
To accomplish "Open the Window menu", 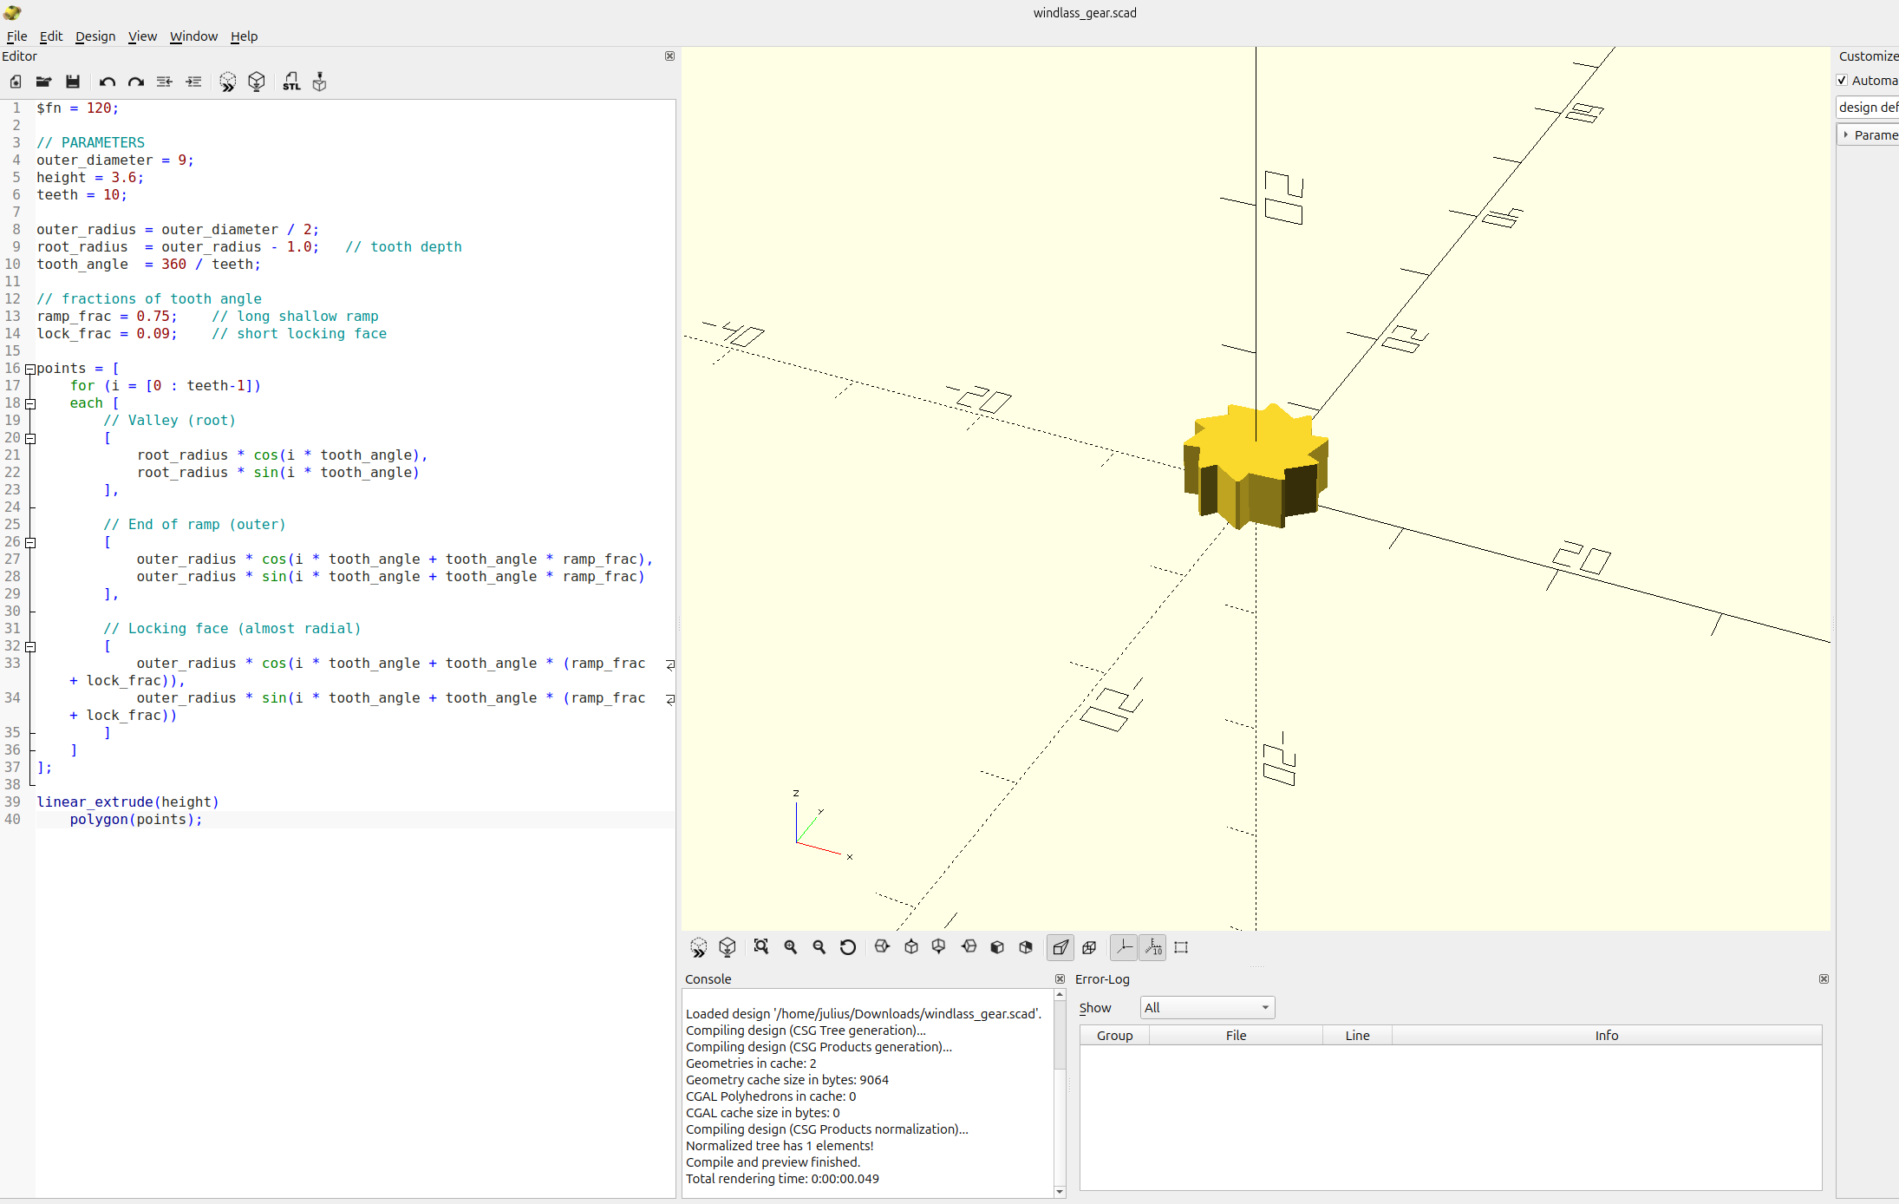I will pyautogui.click(x=193, y=36).
